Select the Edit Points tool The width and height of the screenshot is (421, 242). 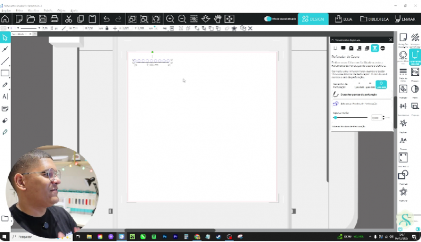[x=5, y=49]
